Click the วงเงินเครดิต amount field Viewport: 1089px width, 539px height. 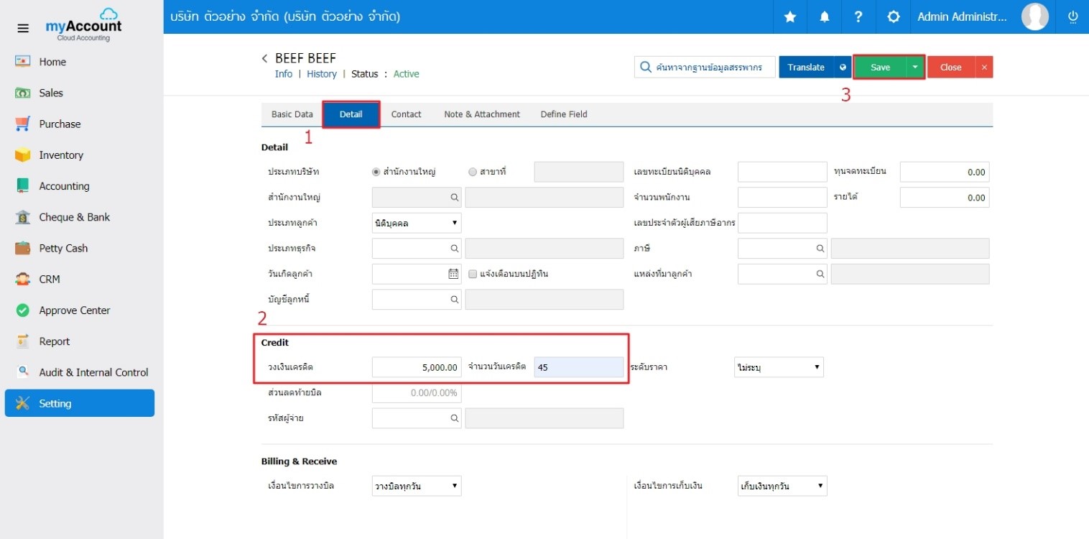tap(417, 367)
